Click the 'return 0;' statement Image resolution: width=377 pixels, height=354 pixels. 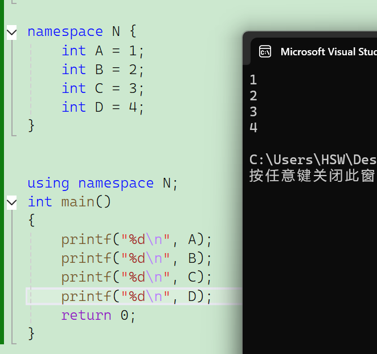[x=99, y=315]
